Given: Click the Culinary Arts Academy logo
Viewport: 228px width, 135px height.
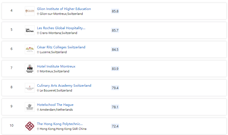Looking at the screenshot, I should pos(30,88).
